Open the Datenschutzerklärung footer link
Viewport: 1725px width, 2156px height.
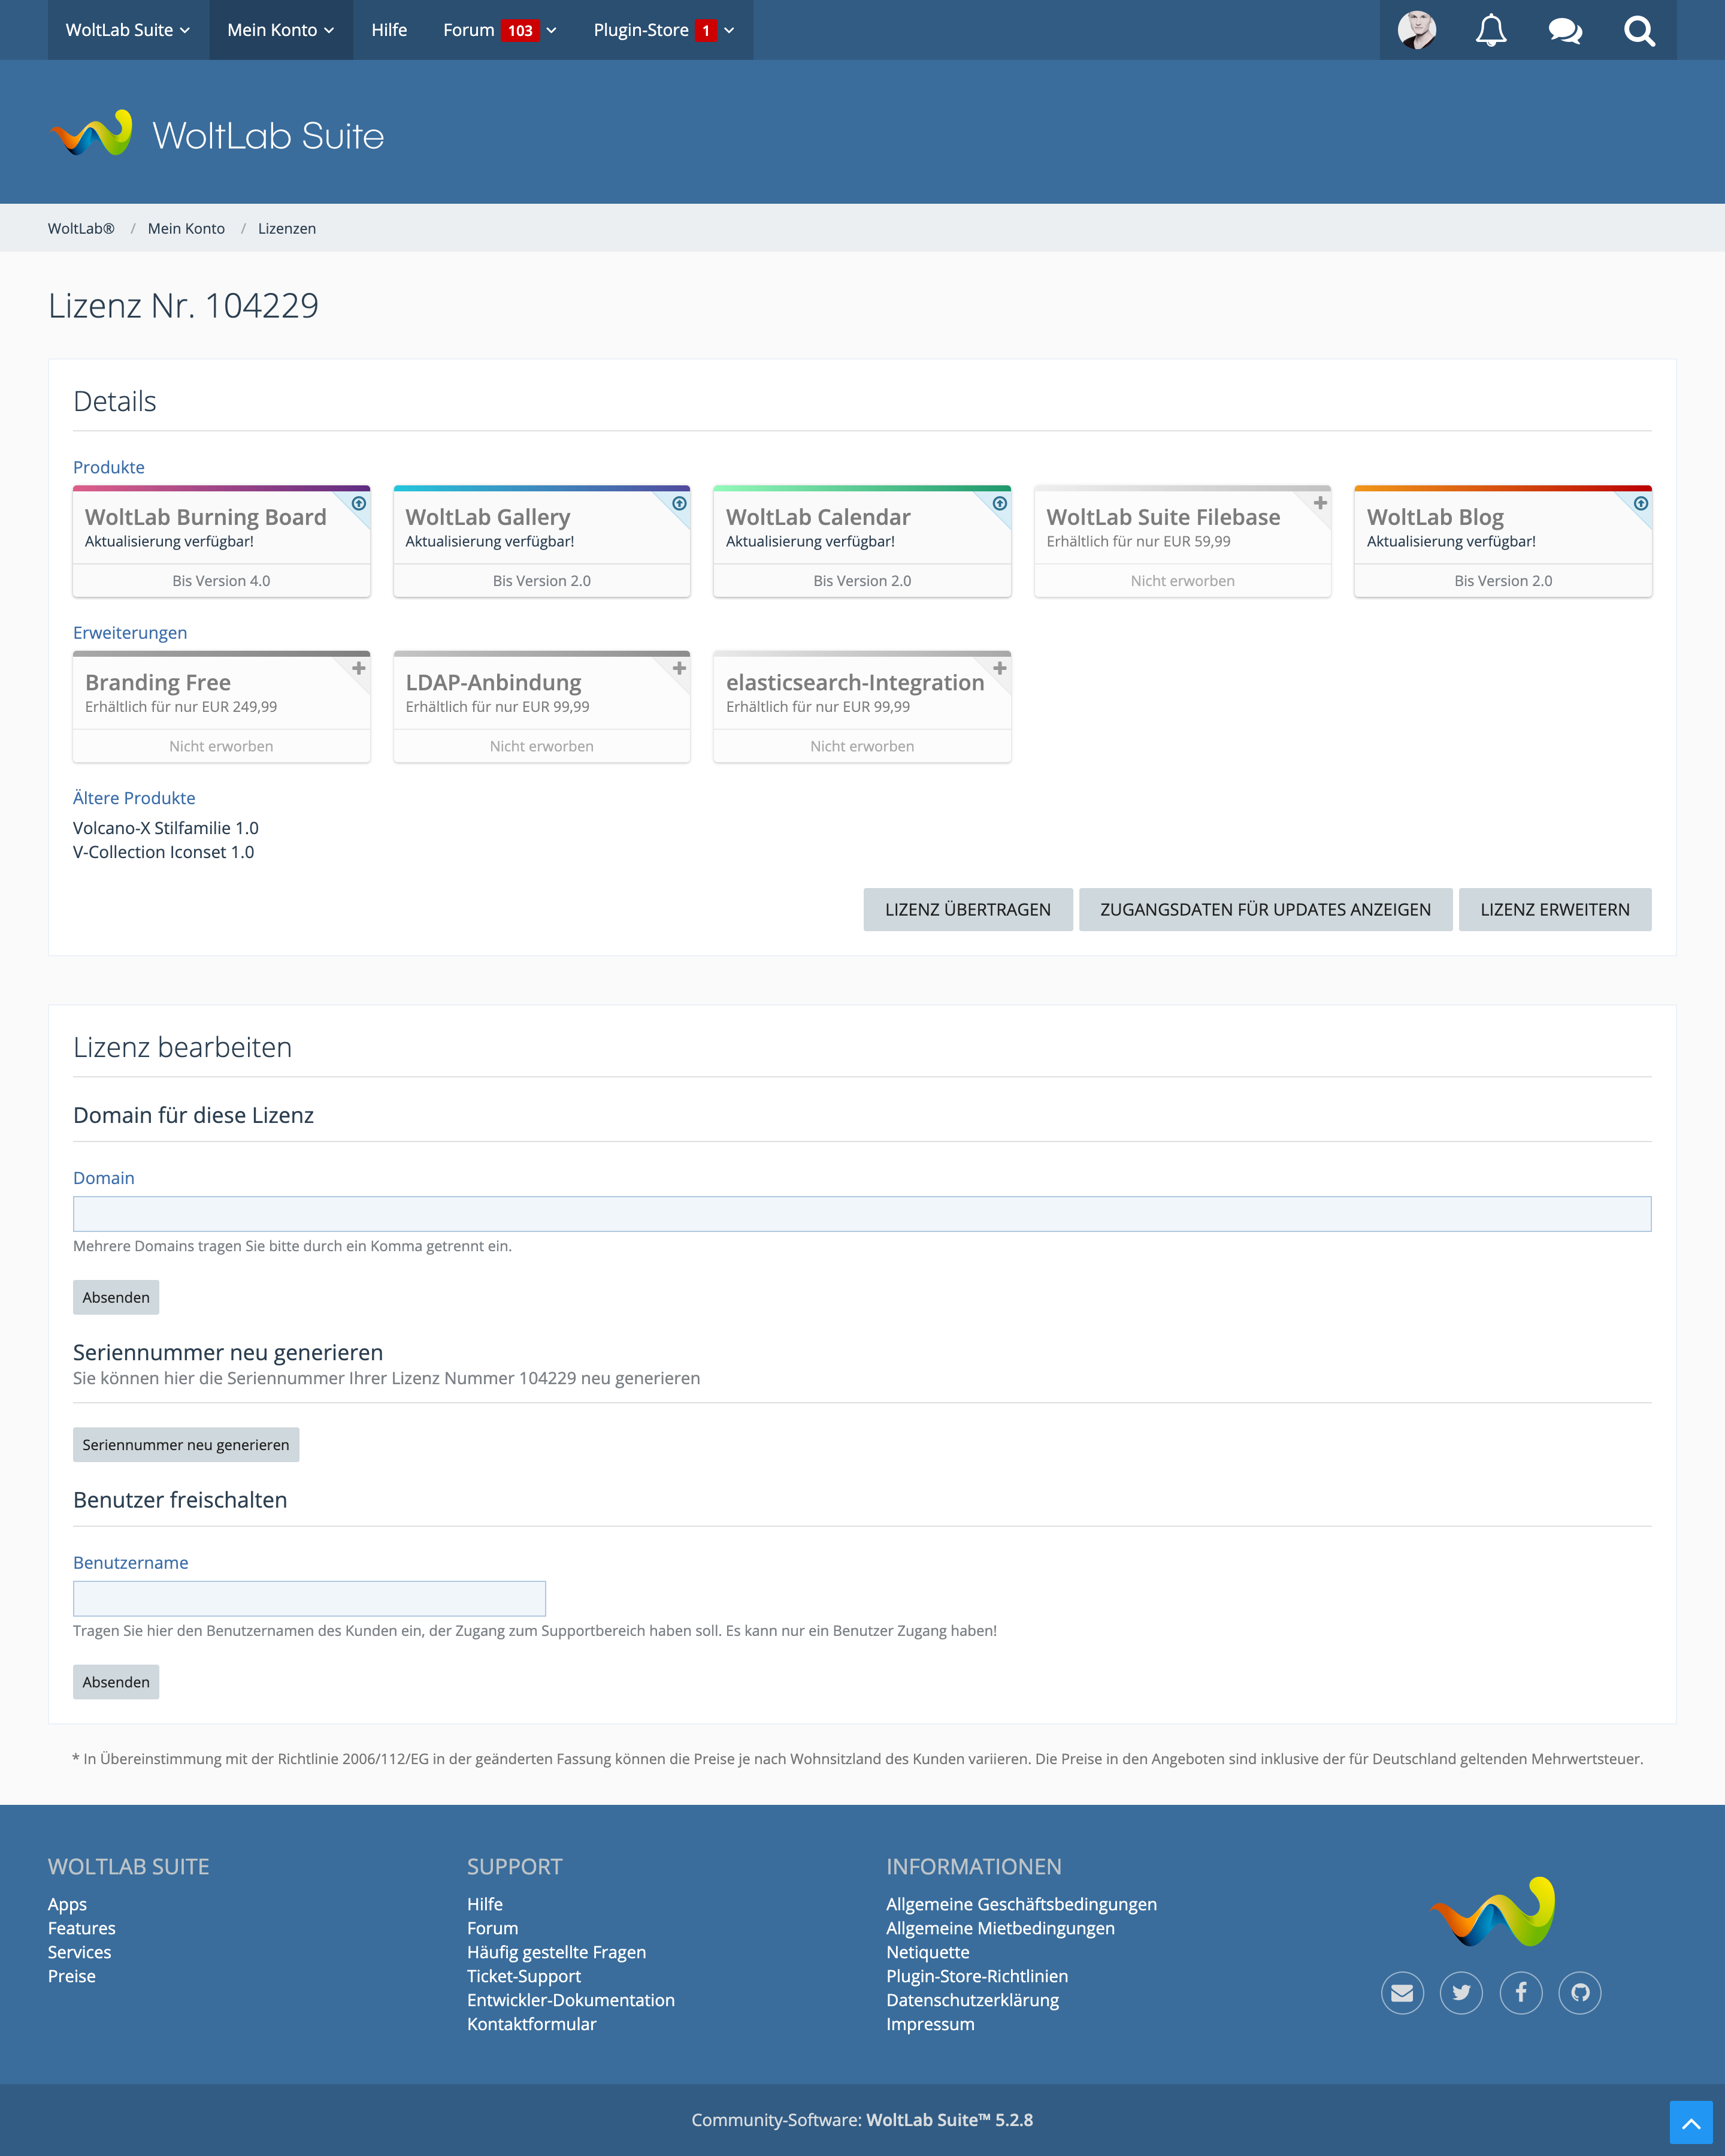coord(972,2000)
